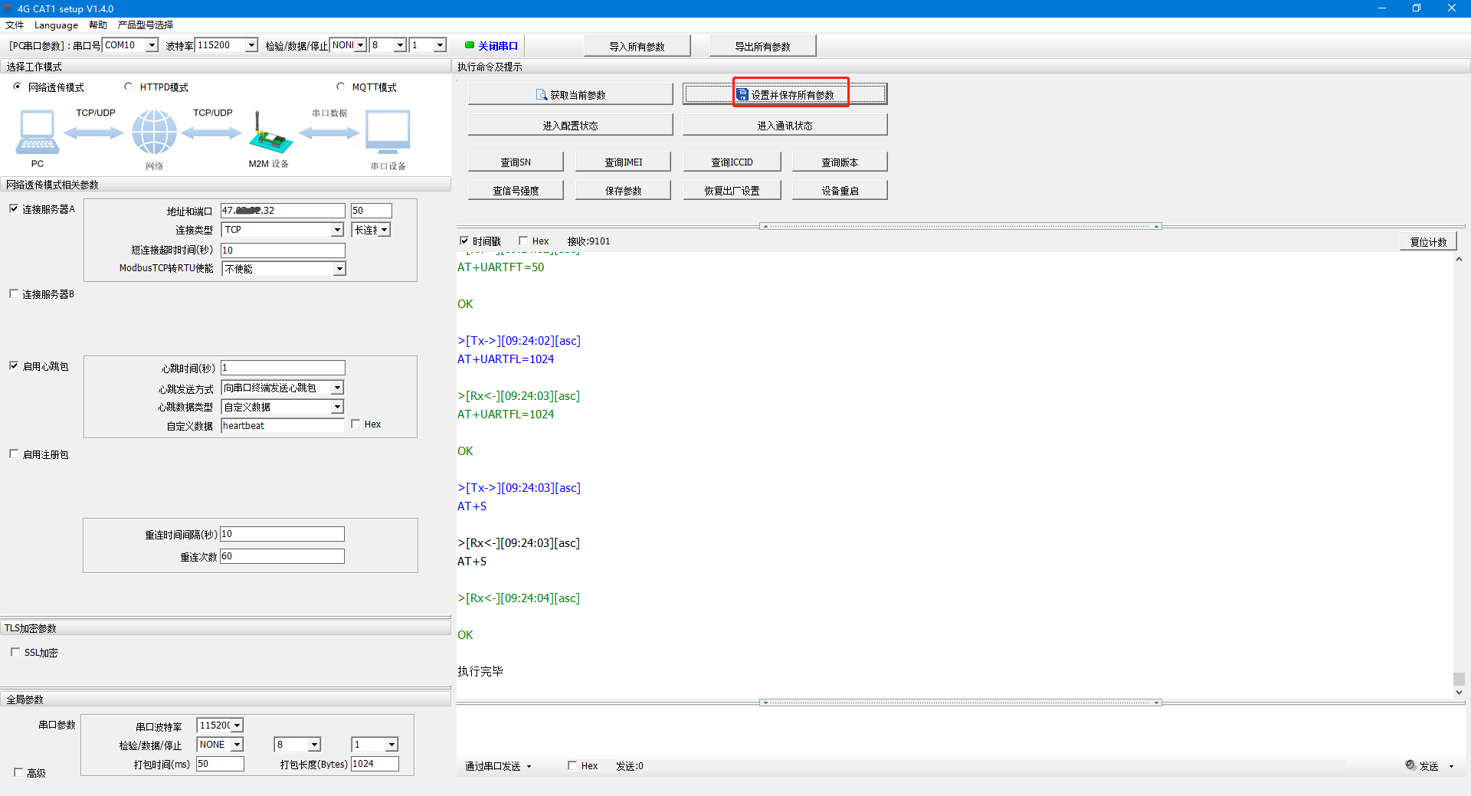
Task: Click the 设备重启 button
Action: (839, 190)
